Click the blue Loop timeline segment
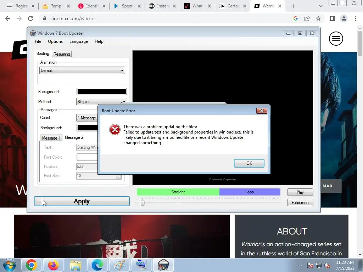 pyautogui.click(x=250, y=192)
